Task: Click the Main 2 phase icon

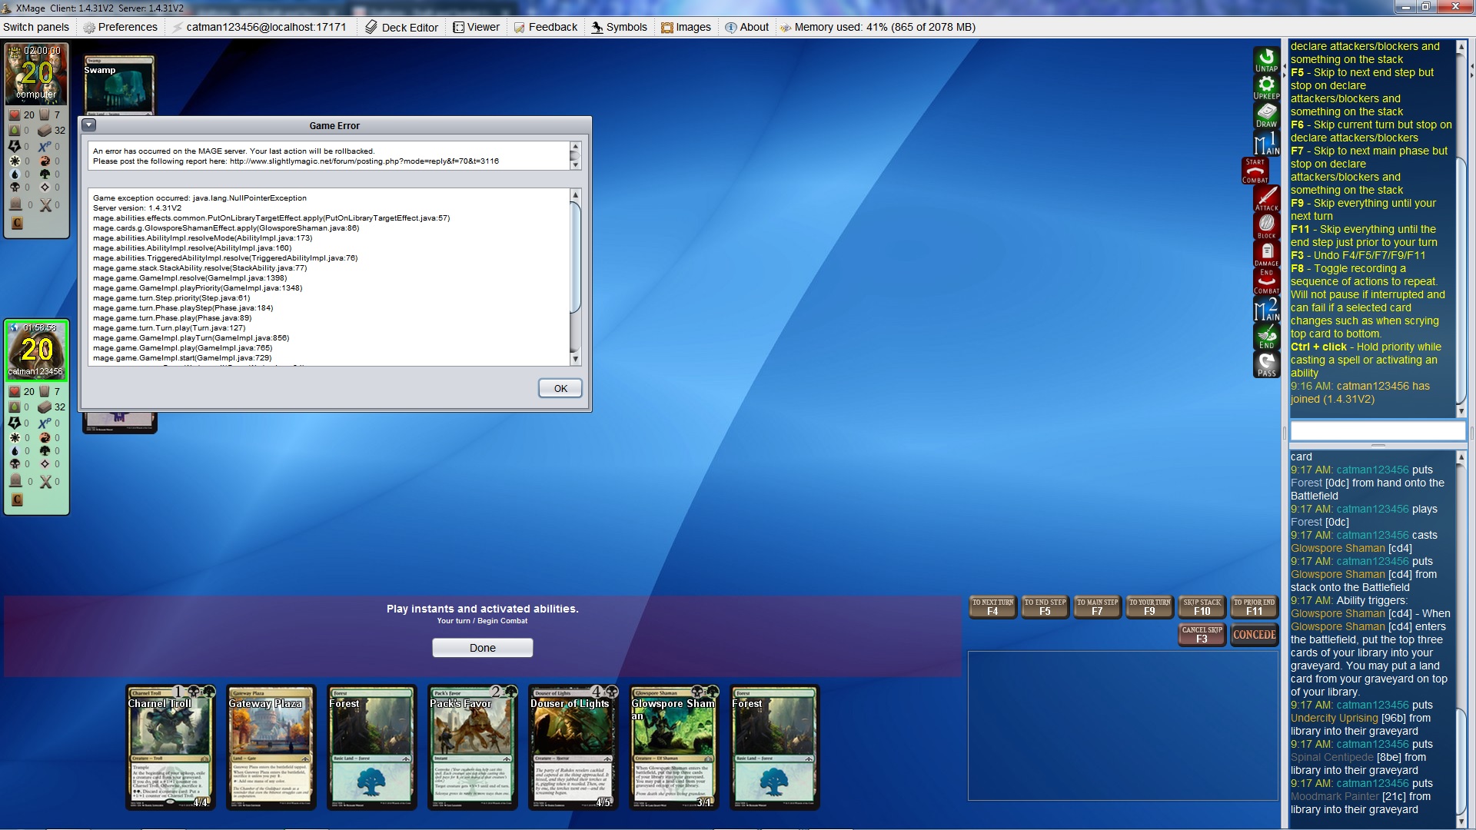Action: (1266, 310)
